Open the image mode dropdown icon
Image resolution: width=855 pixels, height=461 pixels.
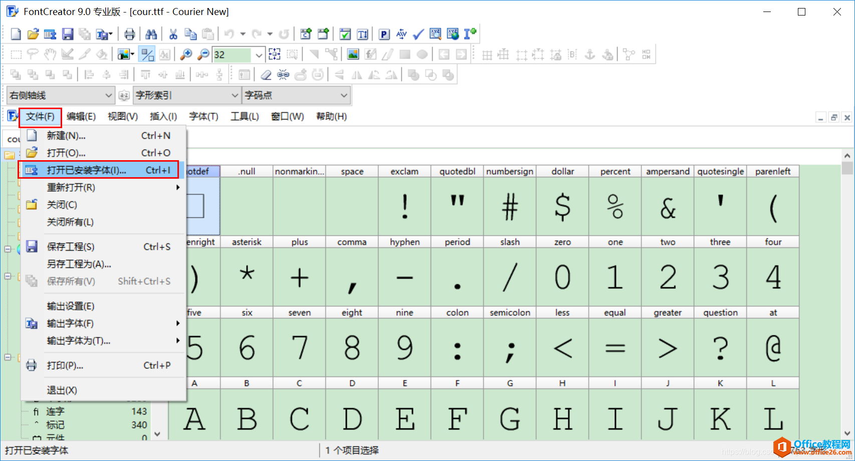125,55
